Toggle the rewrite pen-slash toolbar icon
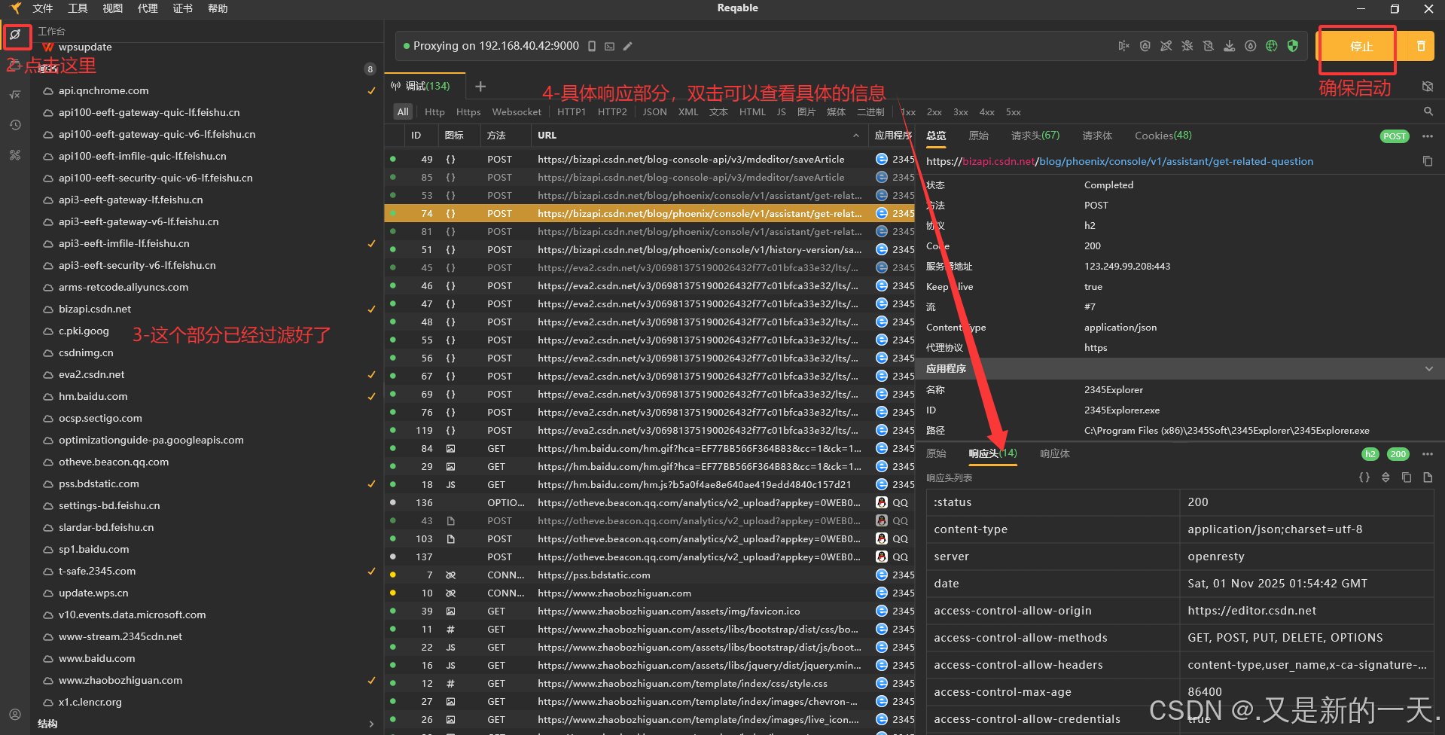The width and height of the screenshot is (1445, 735). point(1166,46)
